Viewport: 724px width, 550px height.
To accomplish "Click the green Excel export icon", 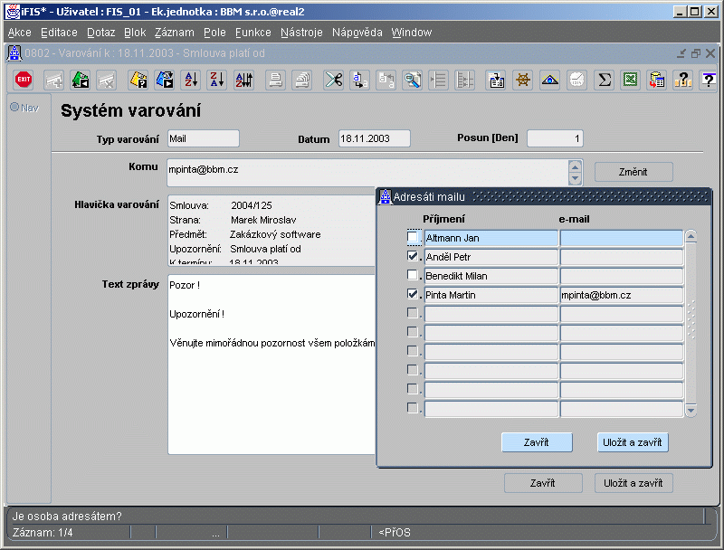I will tap(631, 80).
